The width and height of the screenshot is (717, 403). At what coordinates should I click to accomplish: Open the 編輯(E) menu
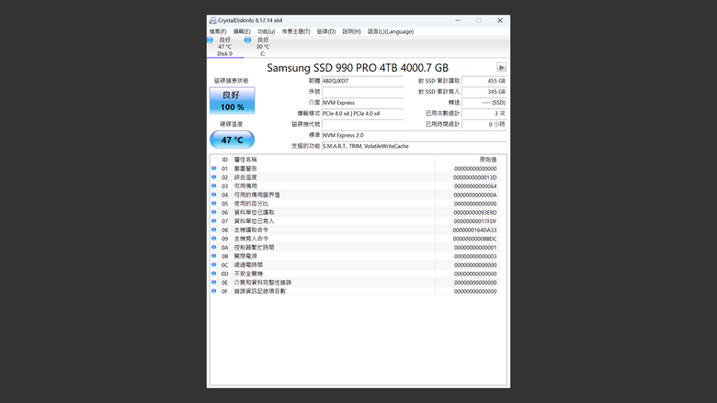tap(242, 31)
